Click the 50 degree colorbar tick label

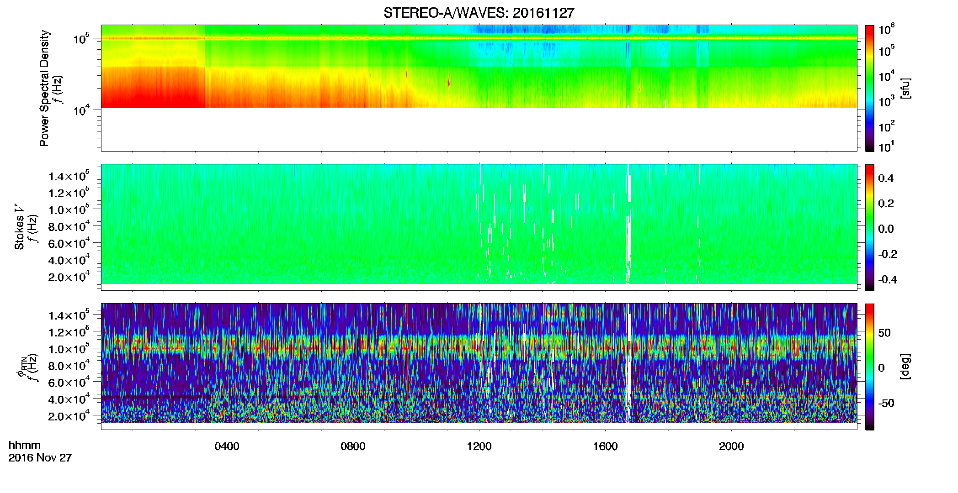pos(884,333)
